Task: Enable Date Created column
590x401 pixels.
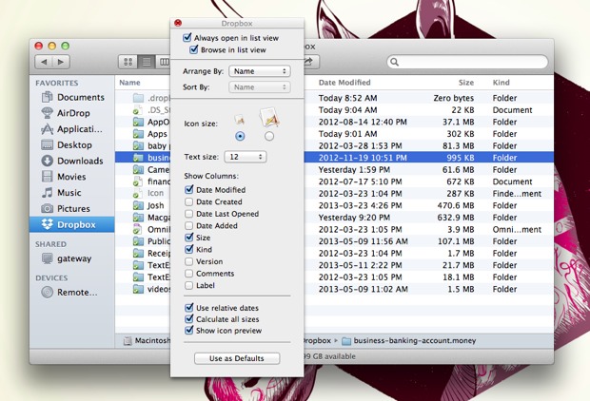Action: coord(188,201)
